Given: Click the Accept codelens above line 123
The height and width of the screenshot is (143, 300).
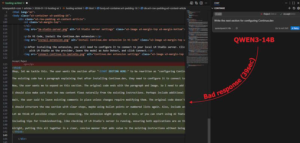Looking at the screenshot, I should pyautogui.click(x=15, y=61).
